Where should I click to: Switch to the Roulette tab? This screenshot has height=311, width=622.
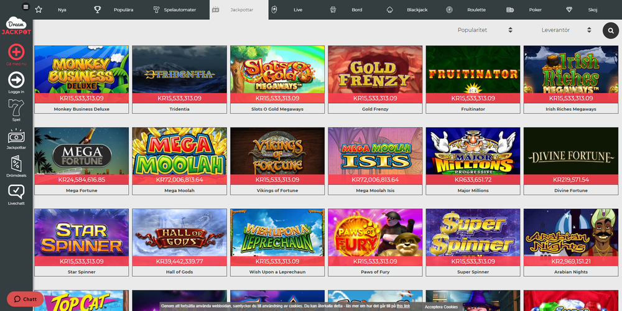pos(476,10)
